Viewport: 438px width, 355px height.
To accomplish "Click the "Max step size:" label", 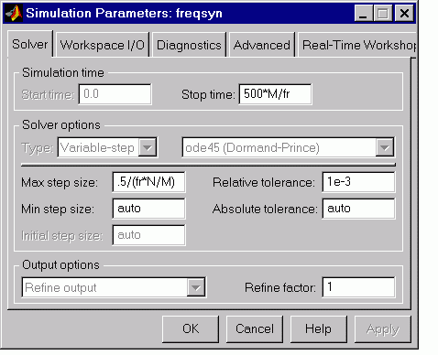I will (x=60, y=182).
